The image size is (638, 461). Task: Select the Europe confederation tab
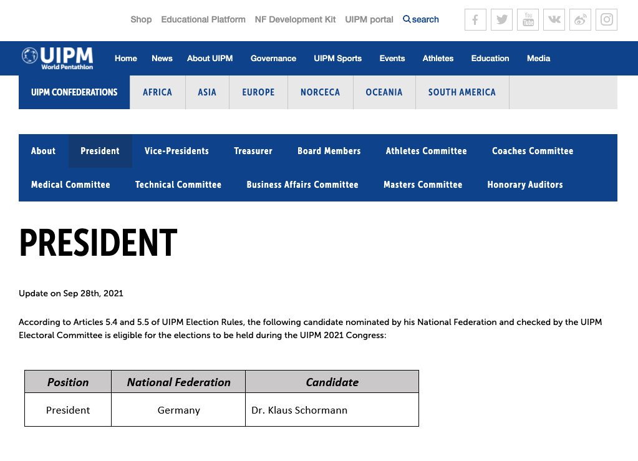tap(258, 92)
